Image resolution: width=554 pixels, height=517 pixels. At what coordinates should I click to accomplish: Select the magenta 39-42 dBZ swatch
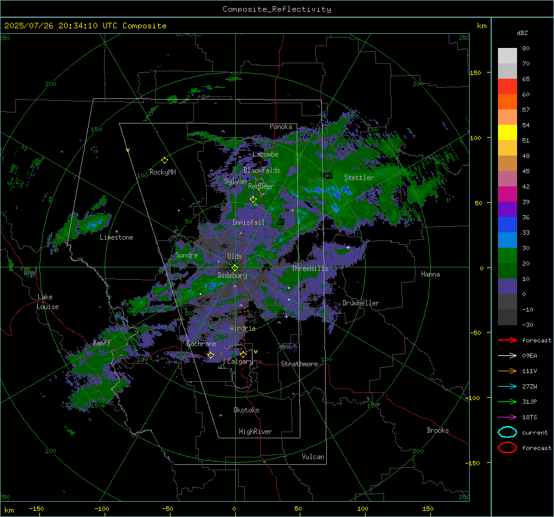pos(507,194)
